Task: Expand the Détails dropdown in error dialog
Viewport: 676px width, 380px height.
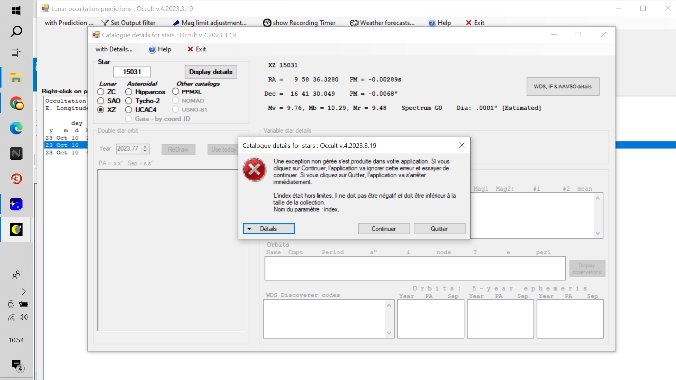Action: 269,229
